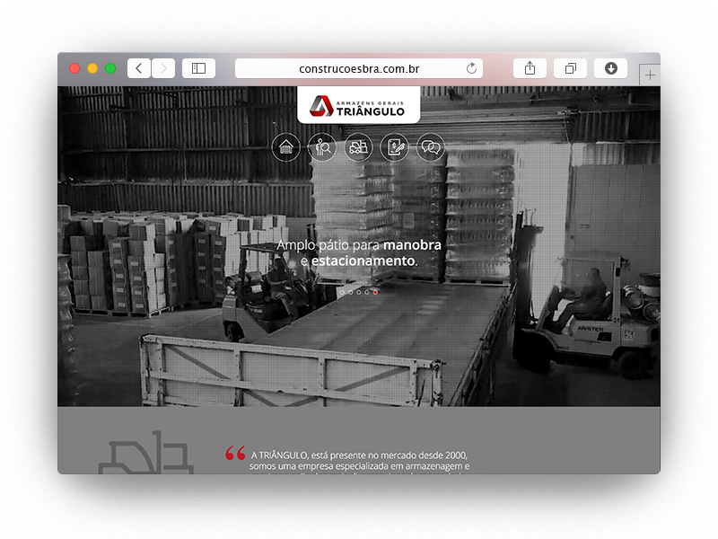Select the second slide indicator dot
Viewport: 718px width, 539px height.
(x=350, y=292)
